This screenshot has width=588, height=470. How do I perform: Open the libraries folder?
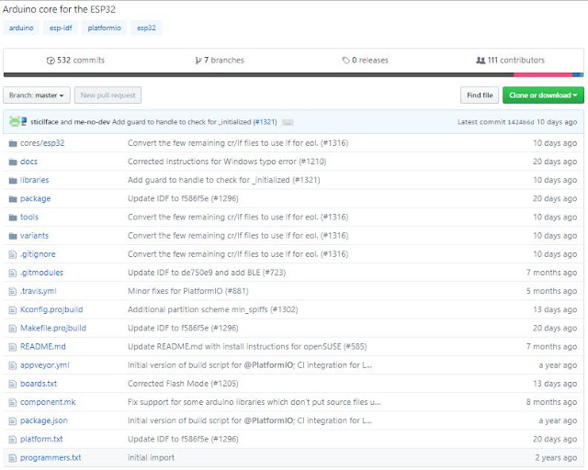coord(35,180)
